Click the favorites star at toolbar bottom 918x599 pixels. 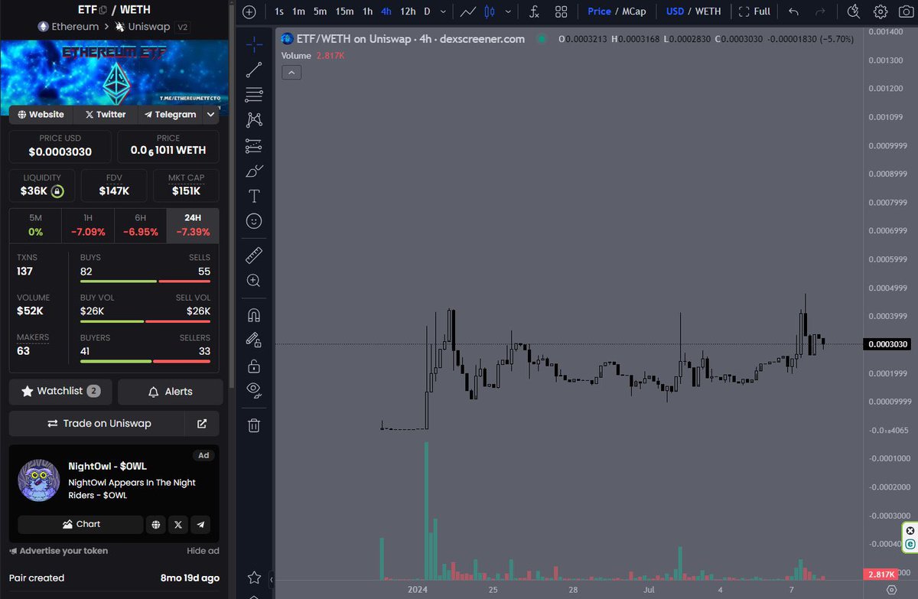click(x=254, y=578)
